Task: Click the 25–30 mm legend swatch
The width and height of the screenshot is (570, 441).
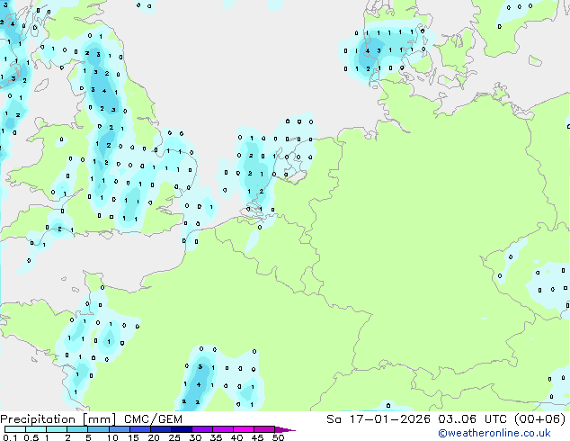Action: (x=182, y=429)
